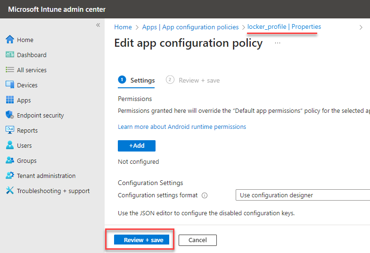Screen dimensions: 370x253
Task: Click the 'Permissions' section heading
Action: tap(135, 99)
